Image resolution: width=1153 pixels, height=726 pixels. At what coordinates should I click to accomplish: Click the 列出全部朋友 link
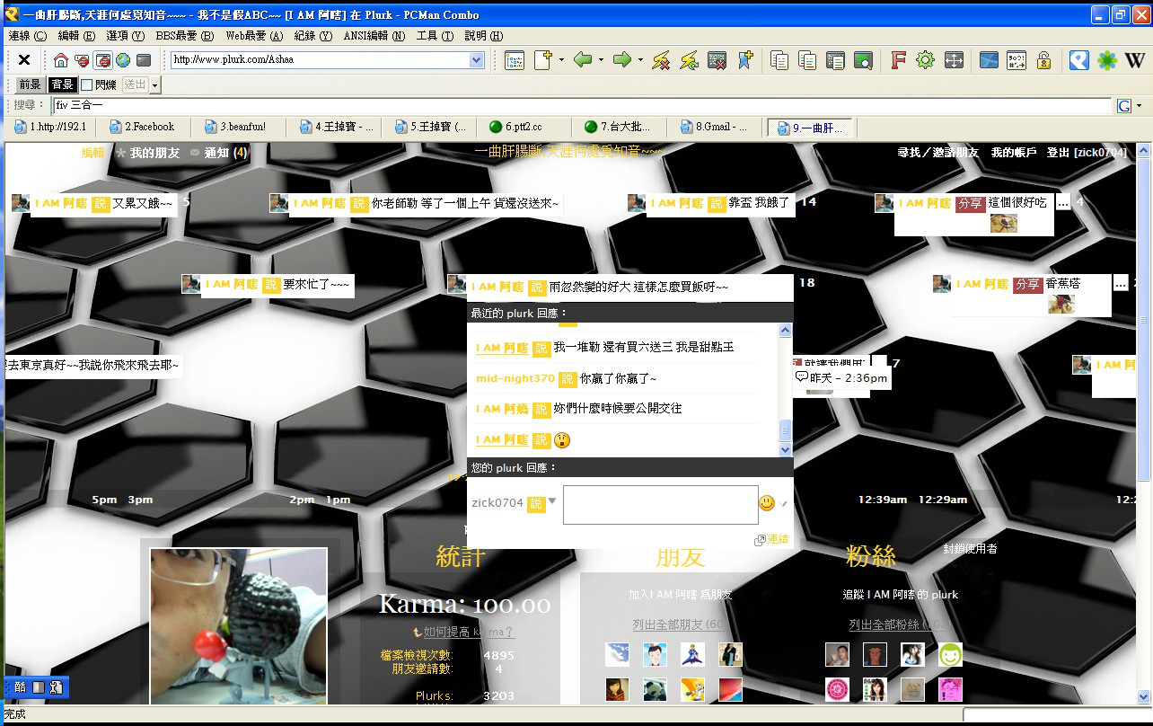pos(678,624)
